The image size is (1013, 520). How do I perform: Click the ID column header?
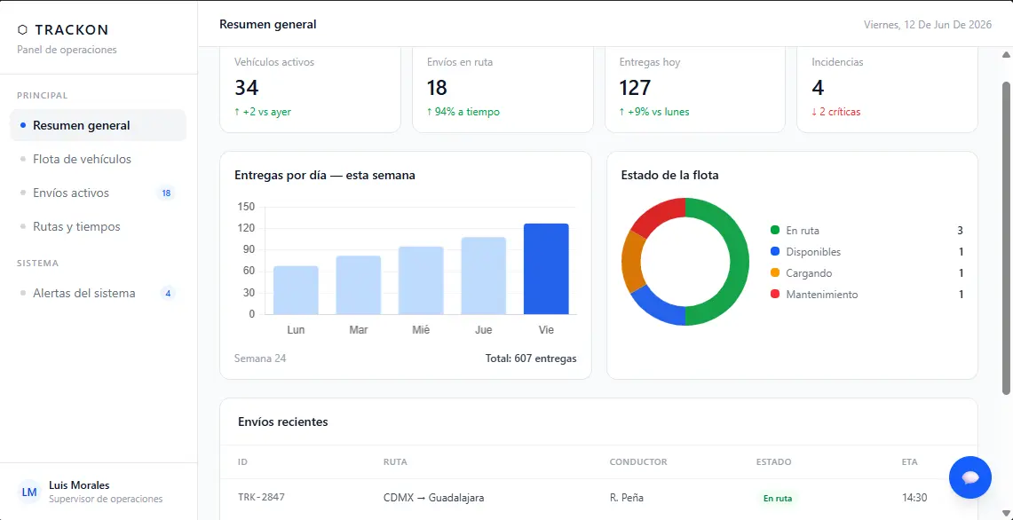click(x=242, y=461)
